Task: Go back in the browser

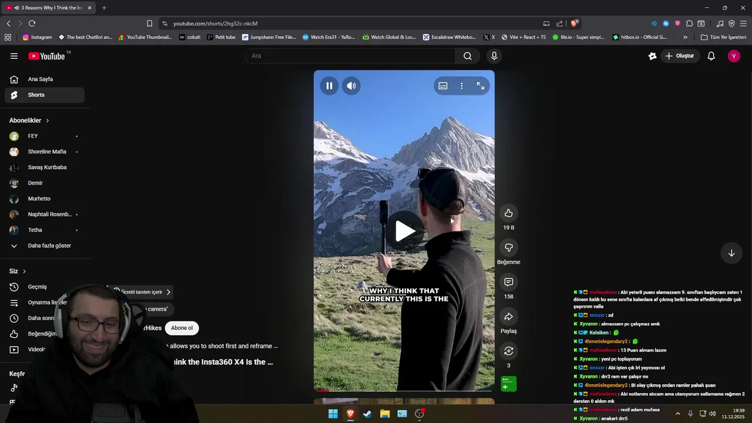Action: pyautogui.click(x=8, y=23)
